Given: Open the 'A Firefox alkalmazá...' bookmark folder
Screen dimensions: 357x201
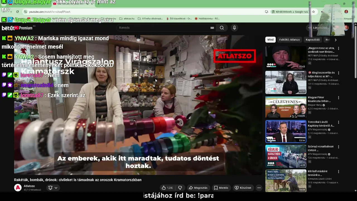Looking at the screenshot, I should pos(150,19).
